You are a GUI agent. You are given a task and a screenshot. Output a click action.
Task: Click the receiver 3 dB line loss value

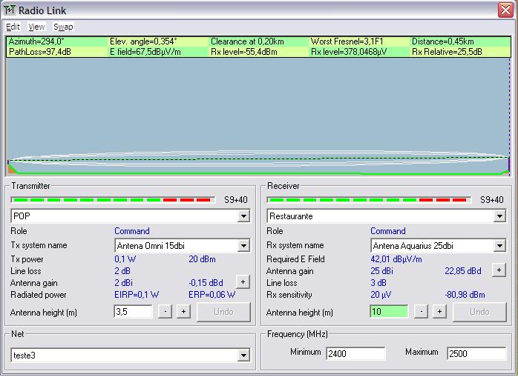tap(378, 283)
